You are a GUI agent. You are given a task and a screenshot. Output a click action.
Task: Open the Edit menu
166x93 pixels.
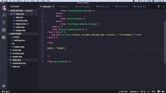pyautogui.click(x=14, y=1)
